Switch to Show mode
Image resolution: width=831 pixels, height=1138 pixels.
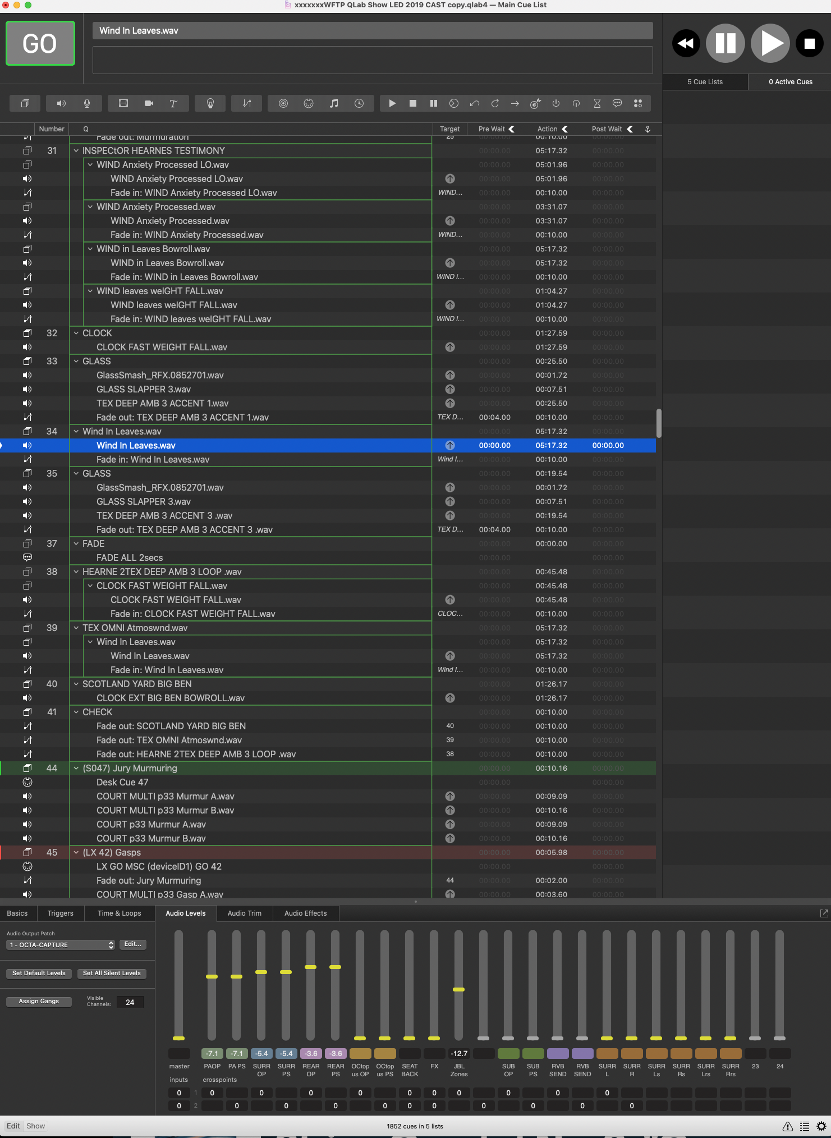[35, 1126]
